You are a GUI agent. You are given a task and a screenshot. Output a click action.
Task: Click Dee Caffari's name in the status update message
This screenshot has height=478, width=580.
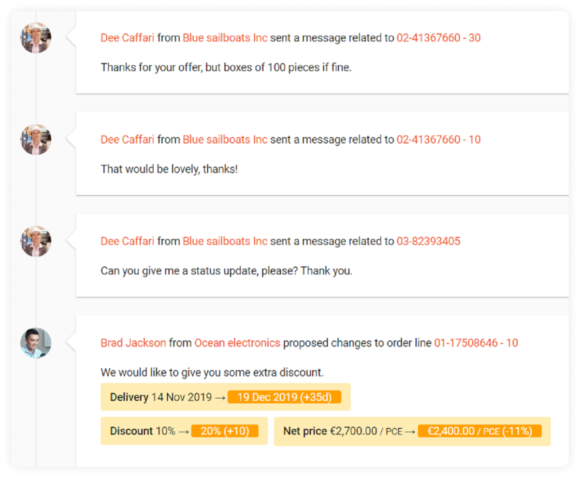[127, 241]
